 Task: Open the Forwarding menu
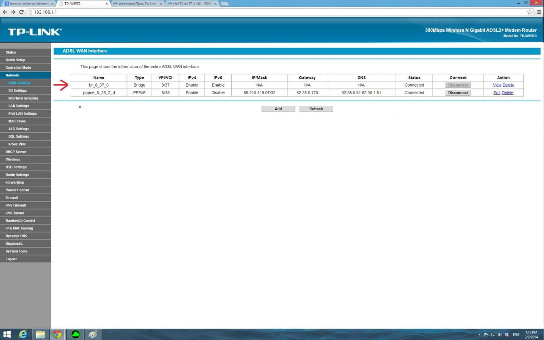click(x=25, y=182)
